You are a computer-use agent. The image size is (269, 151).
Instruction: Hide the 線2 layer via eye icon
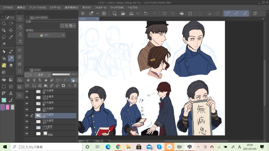27,110
